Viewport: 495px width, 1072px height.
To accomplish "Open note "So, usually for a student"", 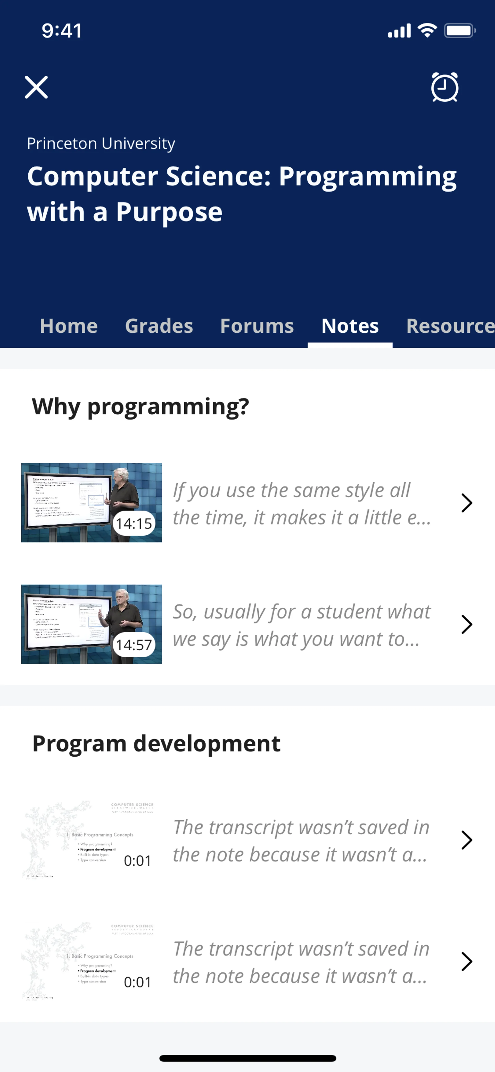I will [x=302, y=625].
